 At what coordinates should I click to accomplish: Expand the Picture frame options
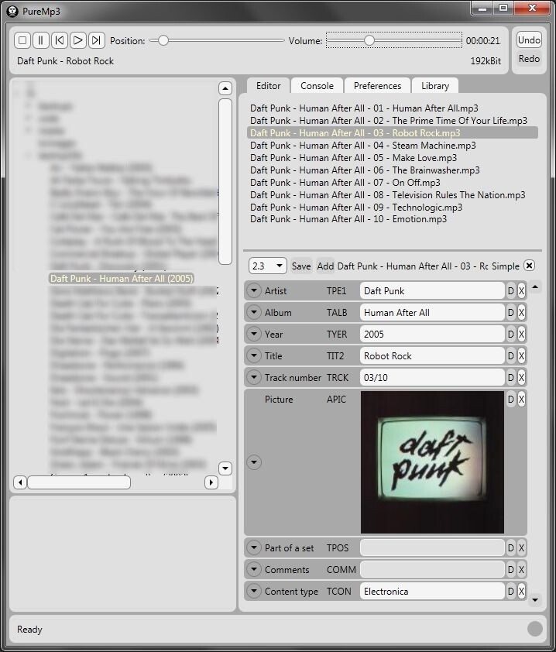pos(254,462)
